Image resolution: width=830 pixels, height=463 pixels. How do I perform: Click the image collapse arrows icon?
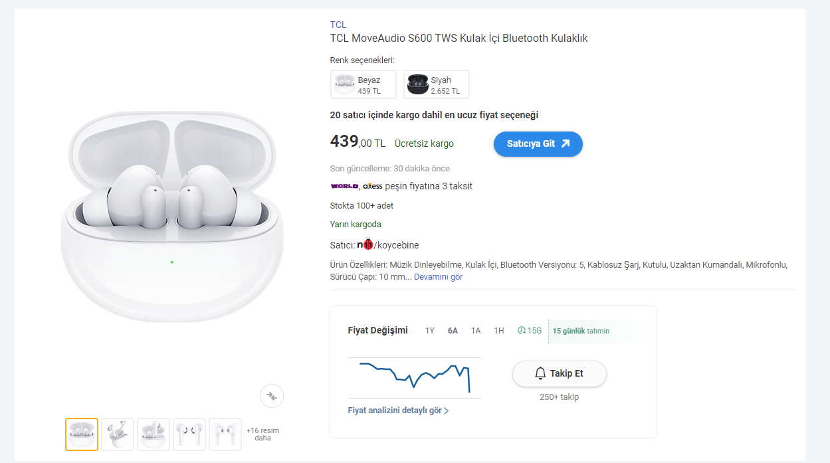pos(272,396)
